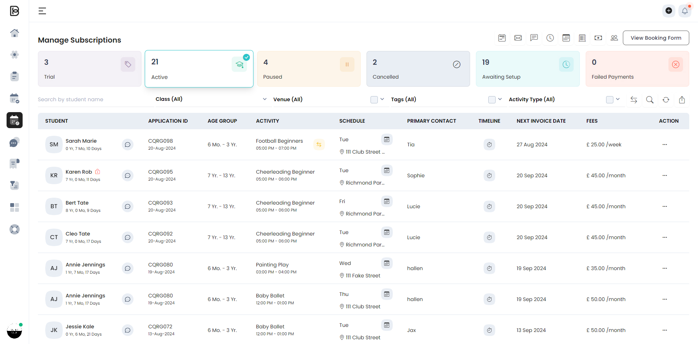Switch to Awaiting Setup tab

[x=527, y=69]
